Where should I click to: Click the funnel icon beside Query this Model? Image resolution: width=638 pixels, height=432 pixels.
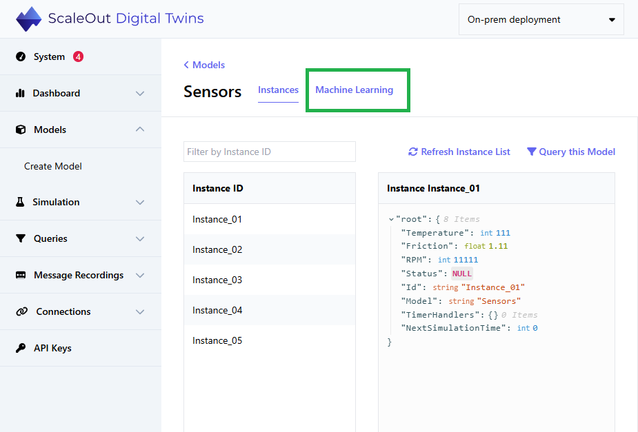click(531, 152)
